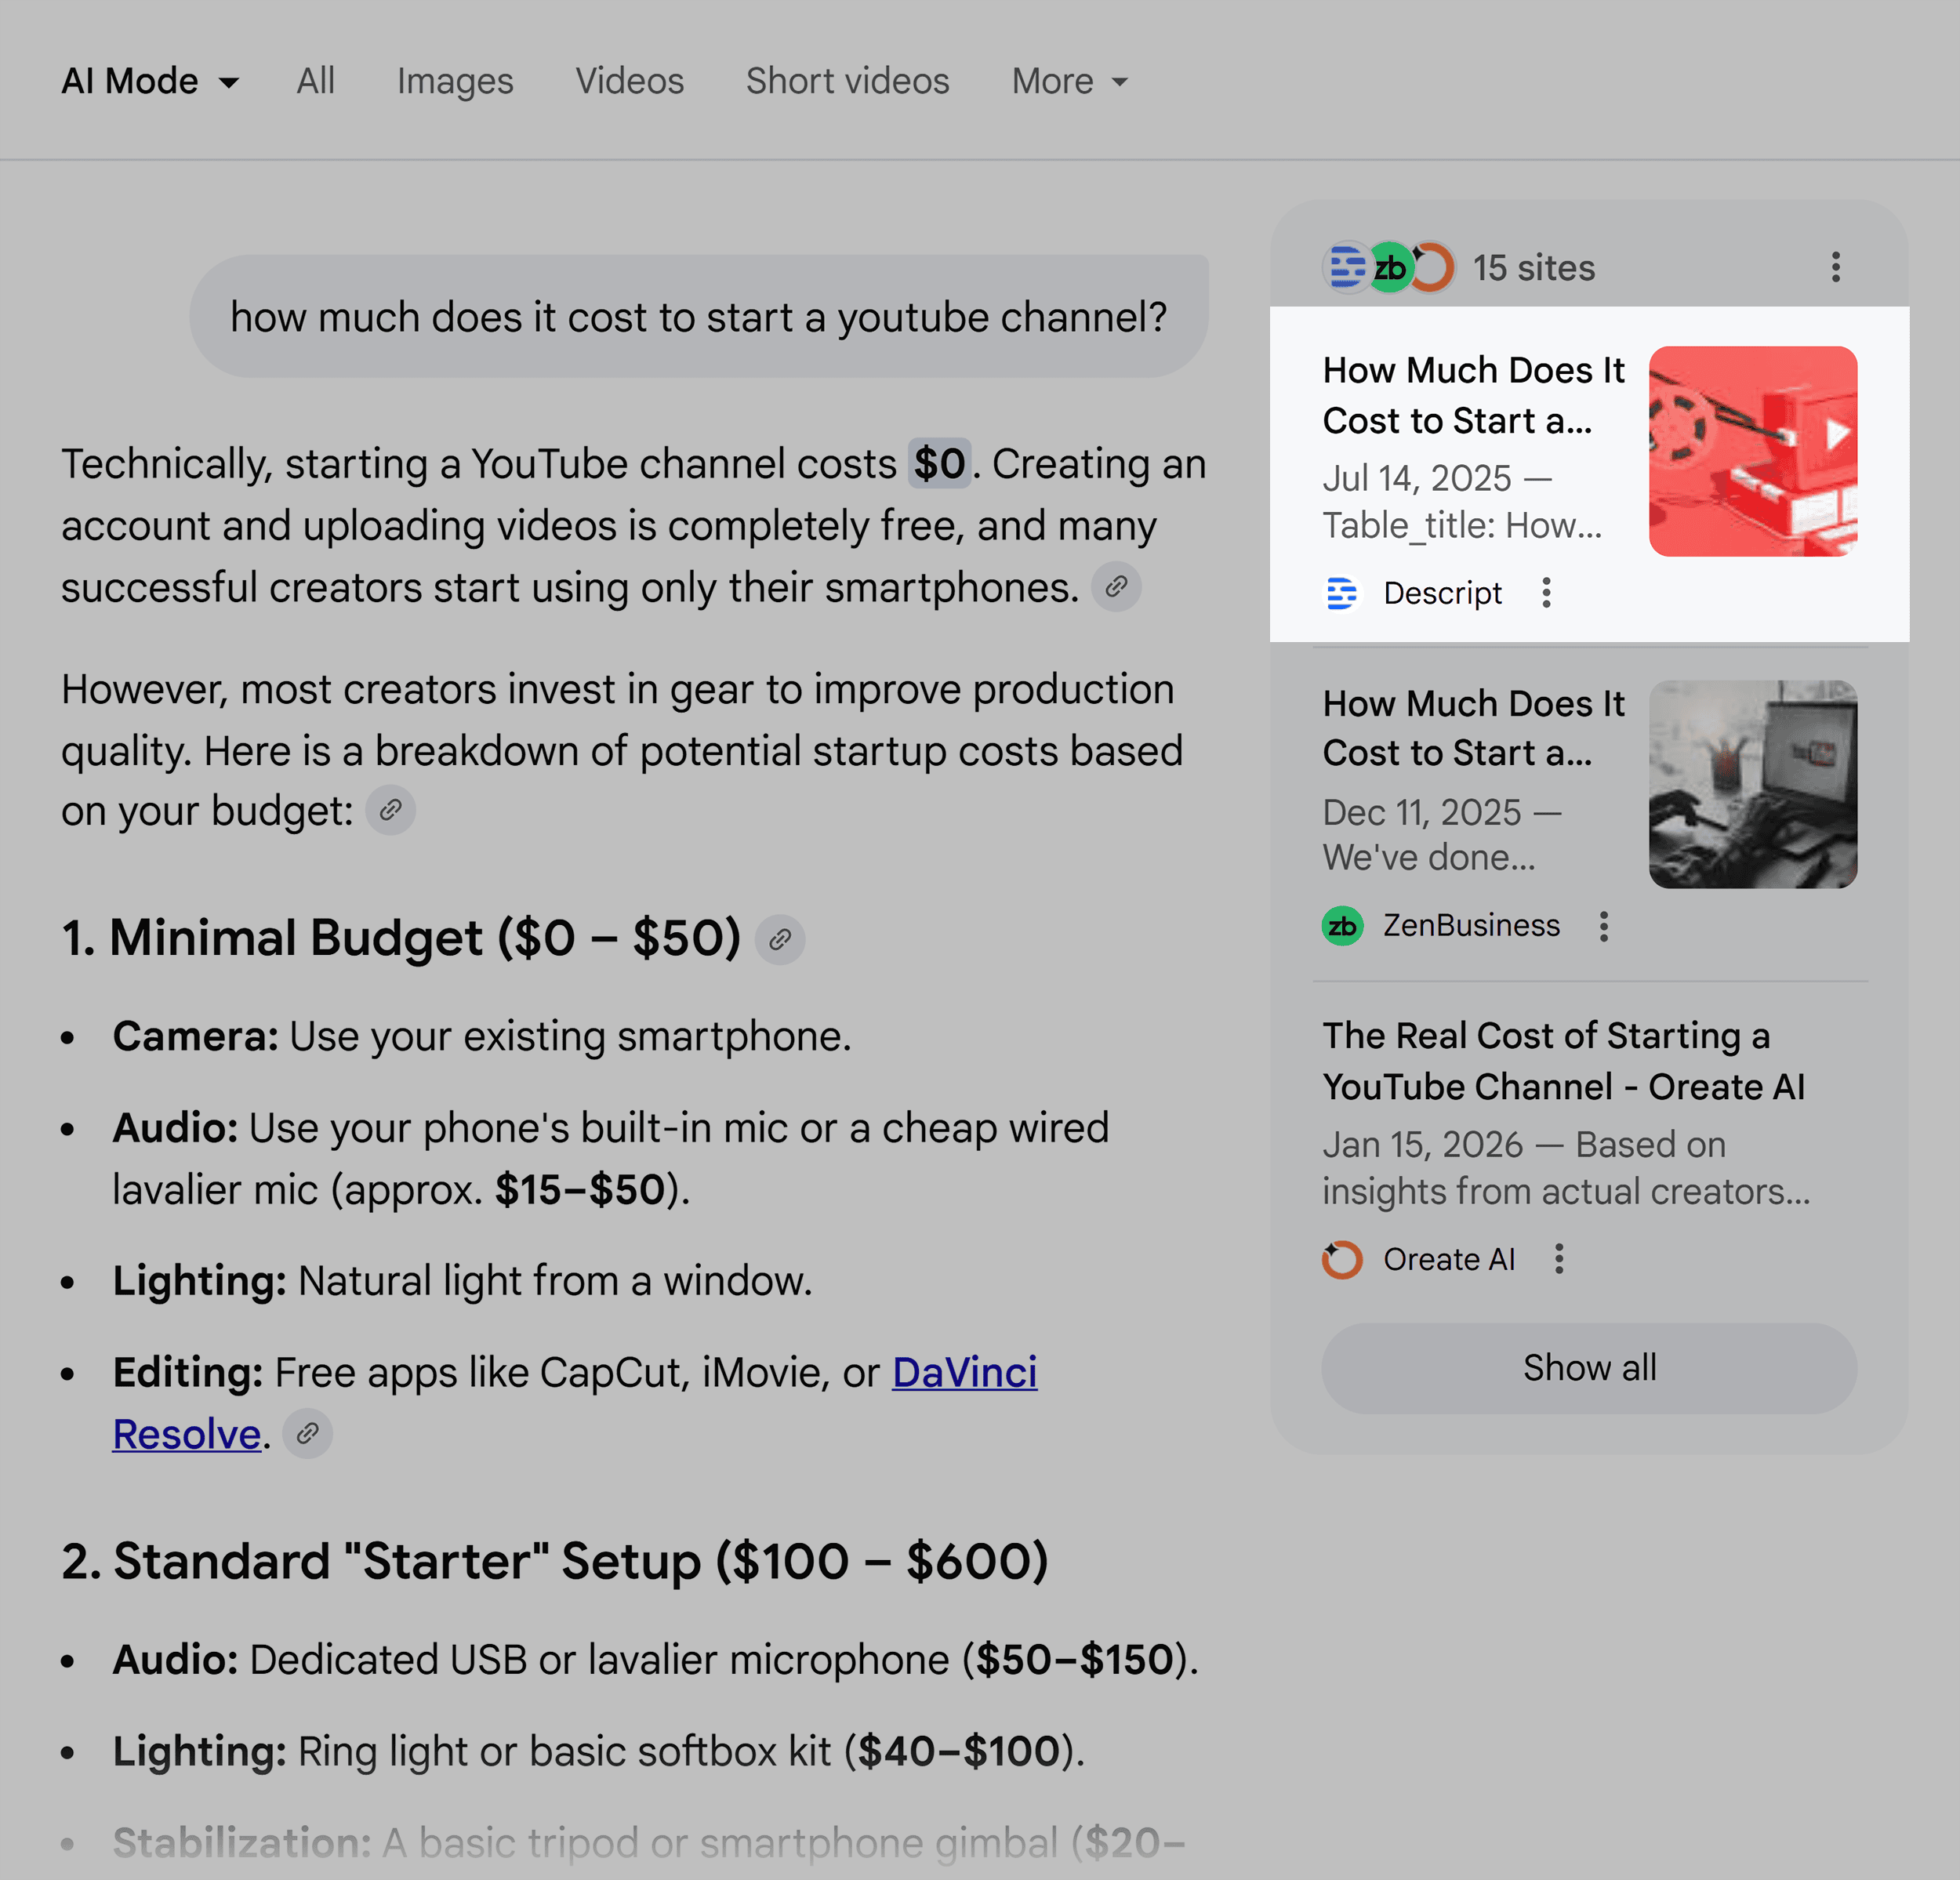The image size is (1960, 1880).
Task: Click the citation icon after the DaVinci Resolve link
Action: pyautogui.click(x=308, y=1434)
